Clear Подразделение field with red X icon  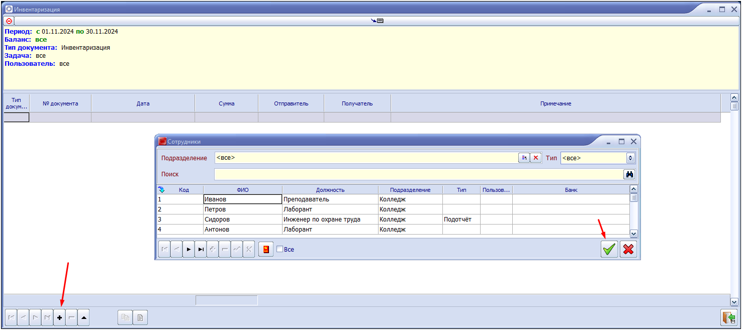[x=536, y=158]
